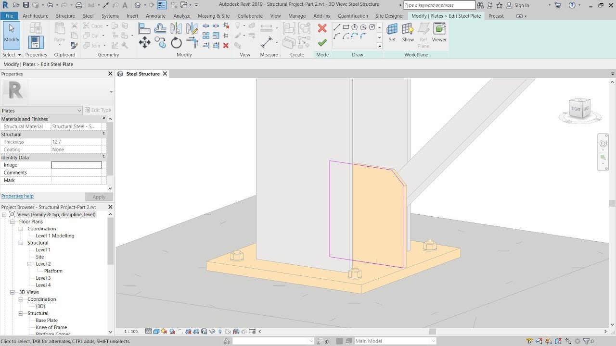
Task: Select the Move tool in Modify panel
Action: (145, 42)
